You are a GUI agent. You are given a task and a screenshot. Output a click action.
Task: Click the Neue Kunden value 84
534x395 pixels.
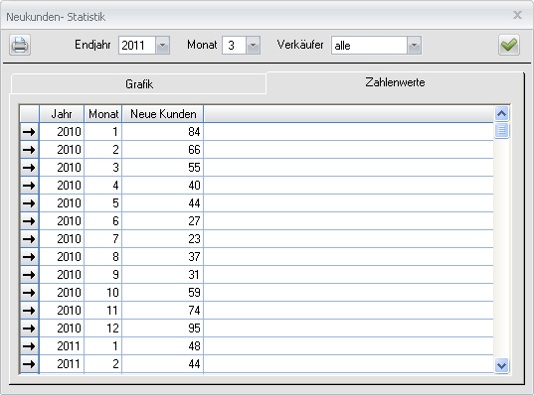[163, 132]
